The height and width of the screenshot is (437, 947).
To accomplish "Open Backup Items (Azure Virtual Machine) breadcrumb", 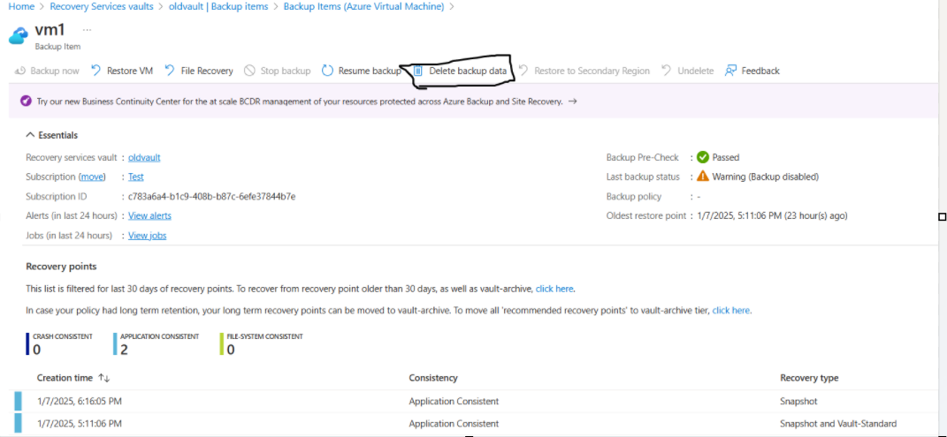I will coord(363,7).
